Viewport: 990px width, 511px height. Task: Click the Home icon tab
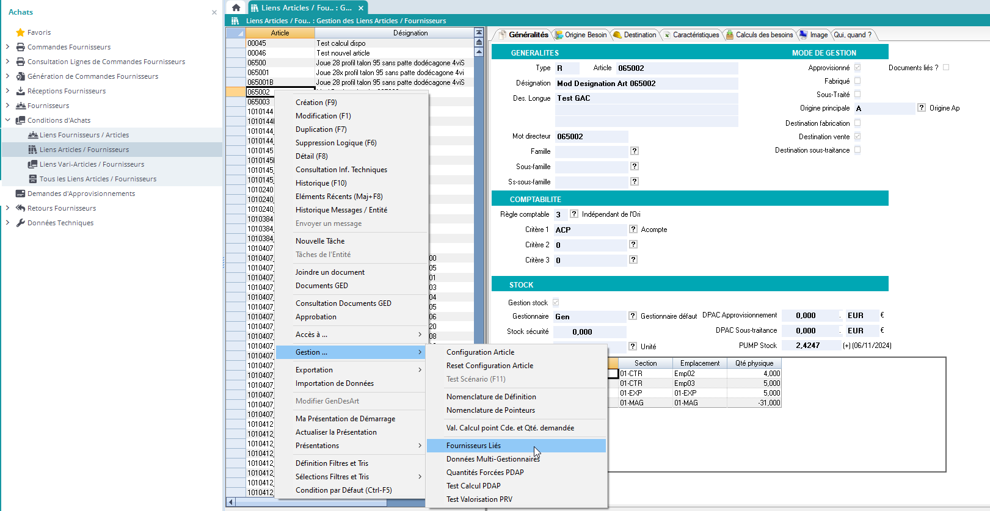pyautogui.click(x=236, y=7)
